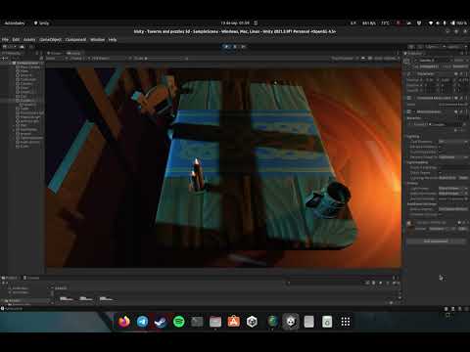The image size is (470, 352).
Task: Open the Edit menu
Action: pos(16,40)
